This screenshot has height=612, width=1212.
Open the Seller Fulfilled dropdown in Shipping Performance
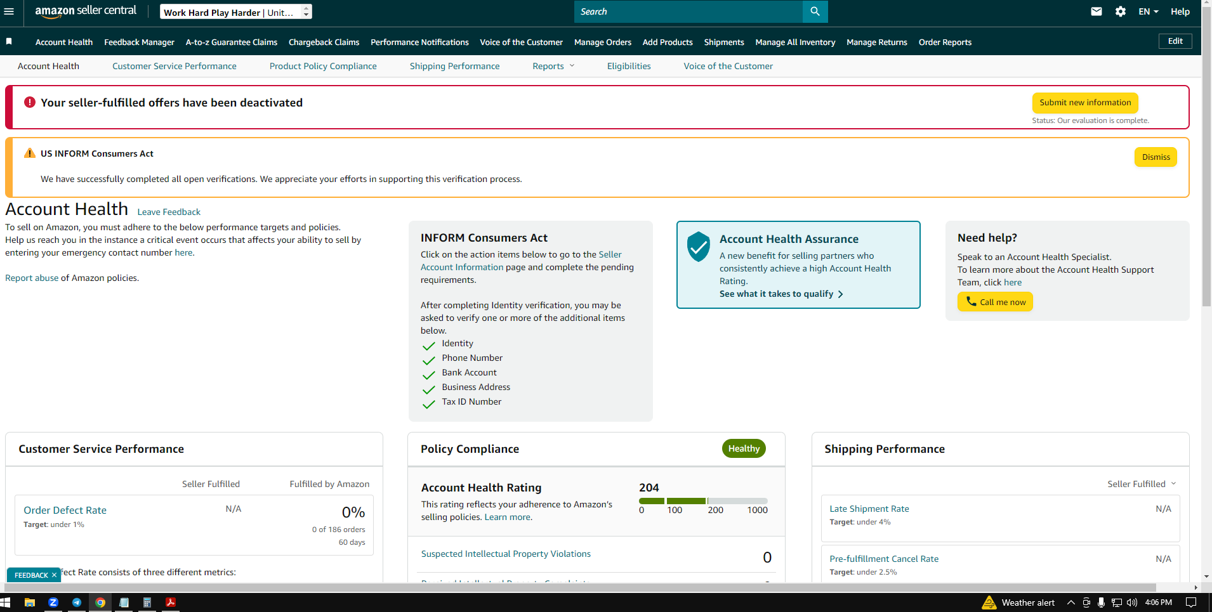click(1142, 484)
